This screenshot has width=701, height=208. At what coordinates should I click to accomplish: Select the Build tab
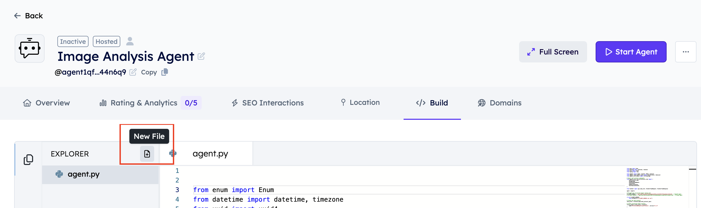pyautogui.click(x=432, y=103)
